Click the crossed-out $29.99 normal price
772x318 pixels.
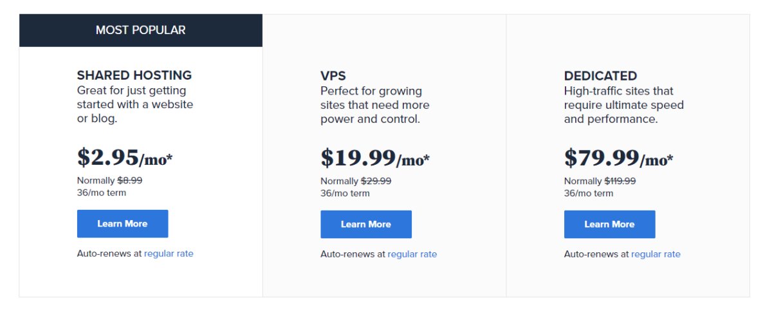[376, 181]
